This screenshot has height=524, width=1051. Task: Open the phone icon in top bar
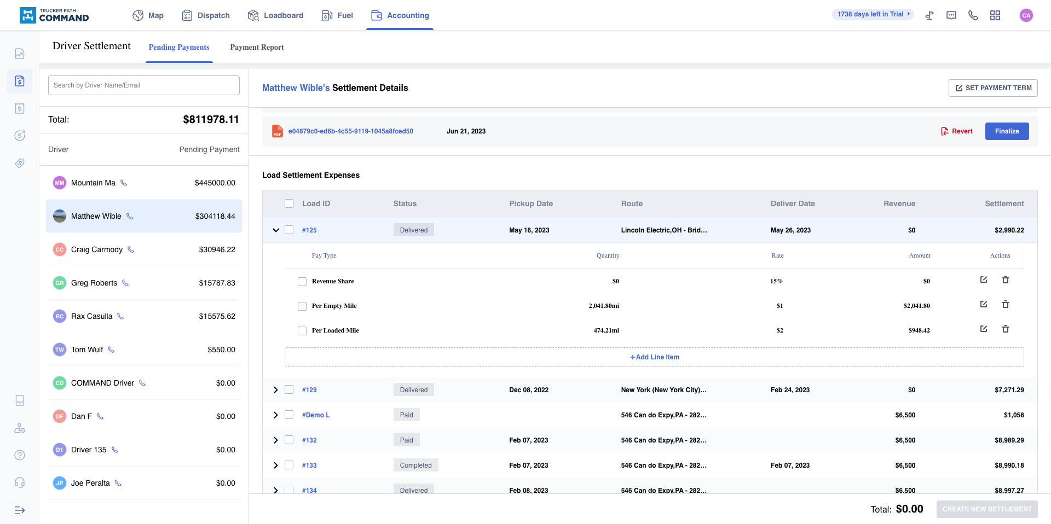973,15
